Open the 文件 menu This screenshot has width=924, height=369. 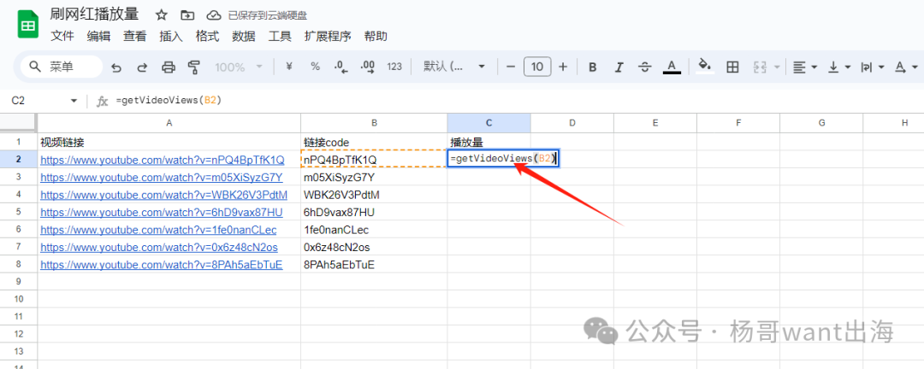(x=62, y=37)
